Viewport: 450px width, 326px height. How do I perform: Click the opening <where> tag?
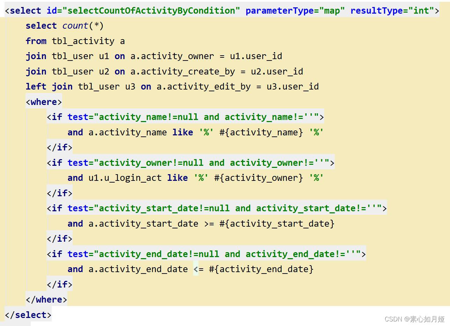pyautogui.click(x=44, y=102)
